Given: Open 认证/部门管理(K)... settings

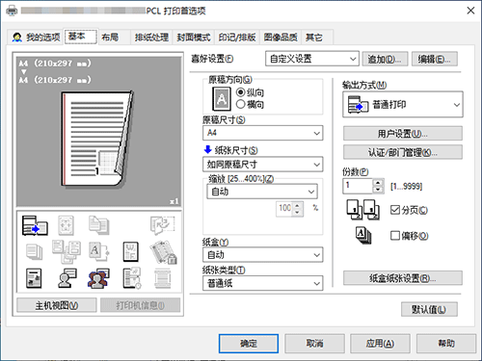Looking at the screenshot, I should pyautogui.click(x=403, y=152).
